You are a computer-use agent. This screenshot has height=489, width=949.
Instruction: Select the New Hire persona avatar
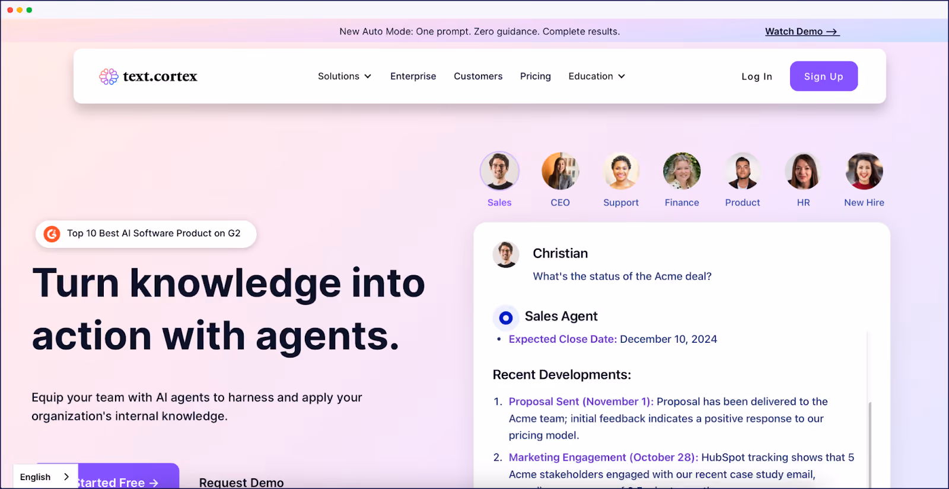864,171
